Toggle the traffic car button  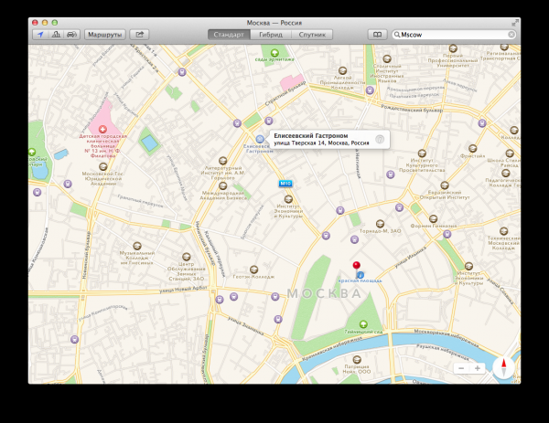coord(71,35)
